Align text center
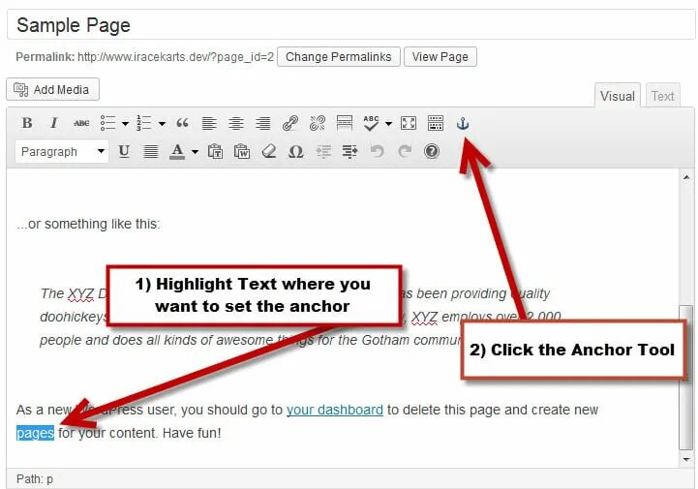The image size is (698, 489). [236, 123]
